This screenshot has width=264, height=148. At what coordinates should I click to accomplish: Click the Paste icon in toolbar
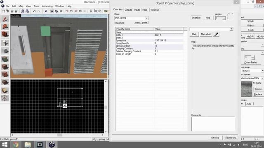(100, 11)
